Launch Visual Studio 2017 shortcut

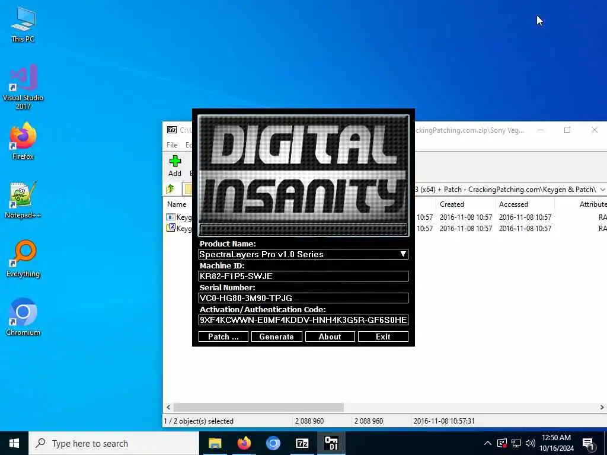tap(23, 86)
